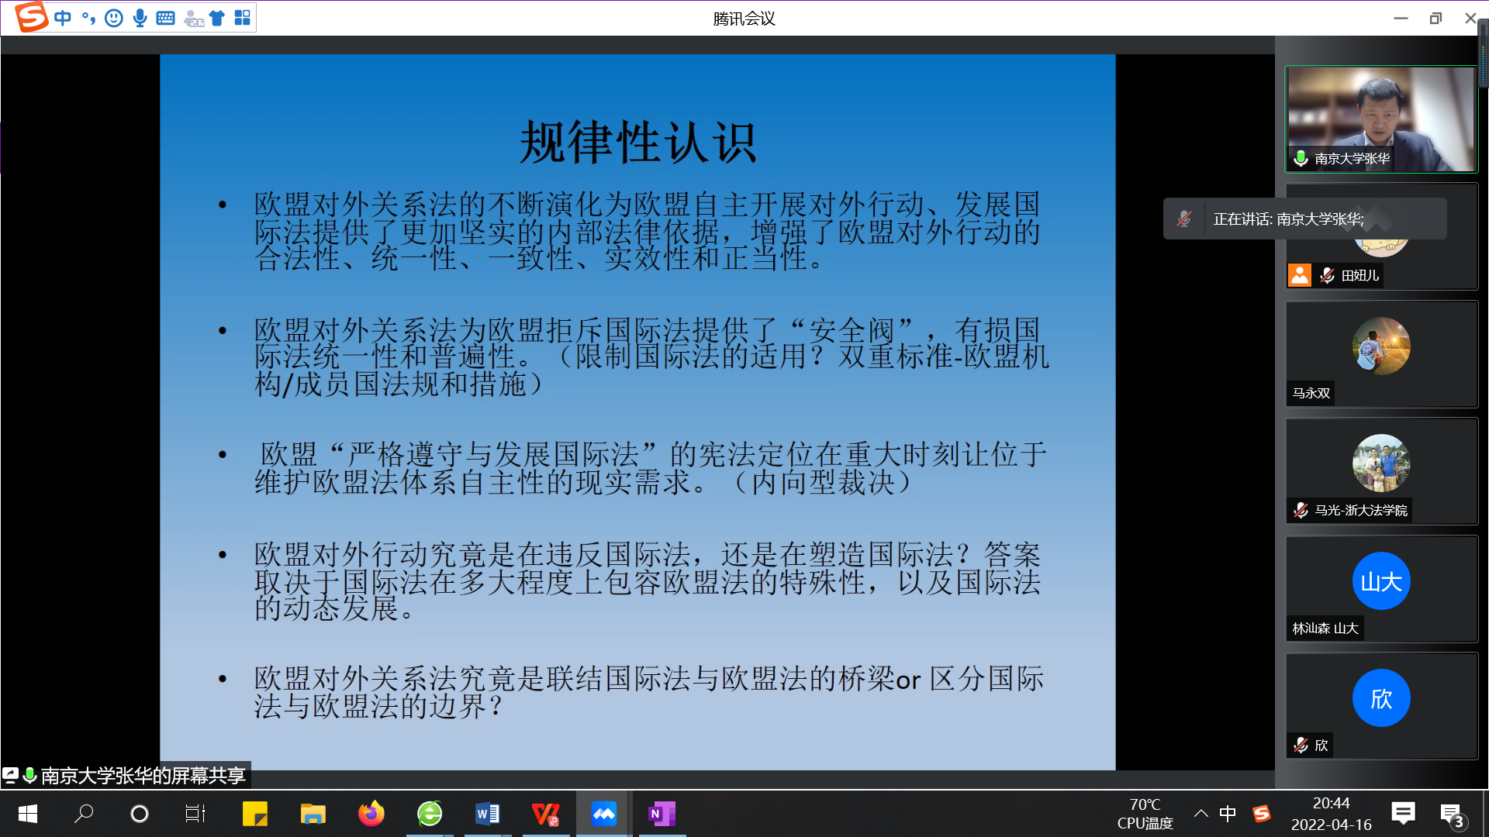Select 欣 blue avatar tile
The image size is (1489, 837).
[1381, 697]
